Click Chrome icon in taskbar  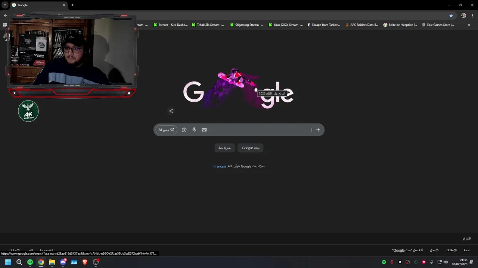(41, 262)
